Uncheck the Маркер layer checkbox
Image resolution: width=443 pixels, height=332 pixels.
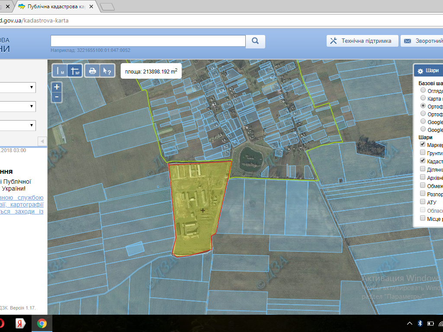(x=423, y=144)
